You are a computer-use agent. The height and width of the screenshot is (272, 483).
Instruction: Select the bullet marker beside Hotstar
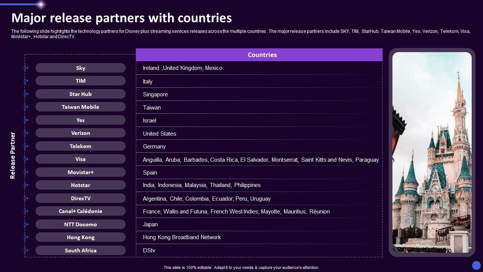[26, 185]
